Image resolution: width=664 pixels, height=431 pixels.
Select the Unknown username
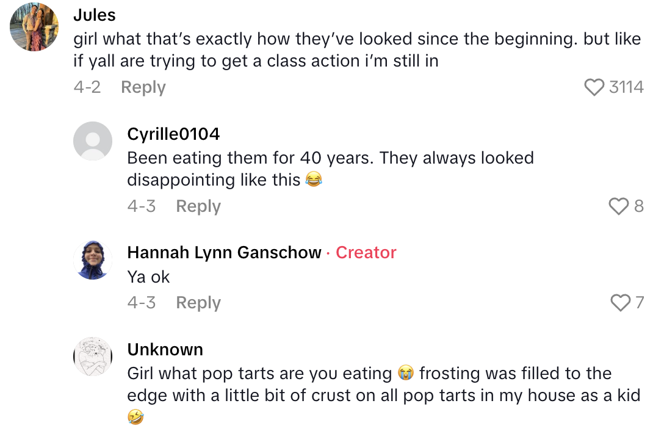point(165,349)
